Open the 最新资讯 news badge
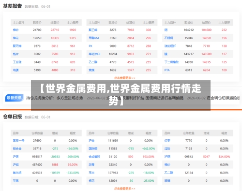Screen dimensions: 242x191 click(x=15, y=98)
